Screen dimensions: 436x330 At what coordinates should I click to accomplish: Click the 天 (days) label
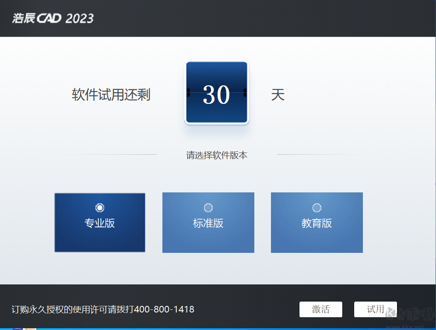(278, 95)
